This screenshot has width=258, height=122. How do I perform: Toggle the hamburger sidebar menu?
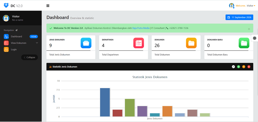tap(48, 6)
